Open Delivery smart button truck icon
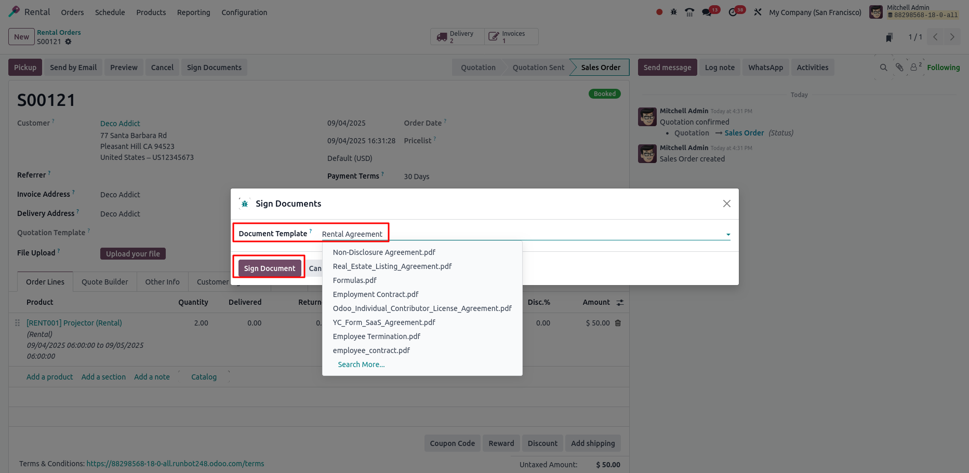969x473 pixels. (442, 37)
